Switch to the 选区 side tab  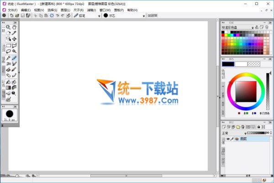(223, 151)
